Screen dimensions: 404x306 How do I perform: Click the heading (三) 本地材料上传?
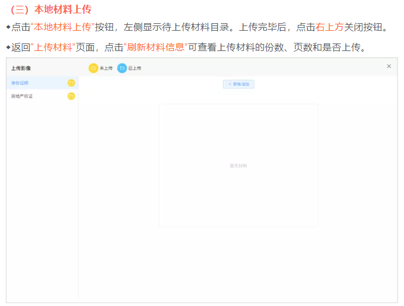(x=51, y=10)
